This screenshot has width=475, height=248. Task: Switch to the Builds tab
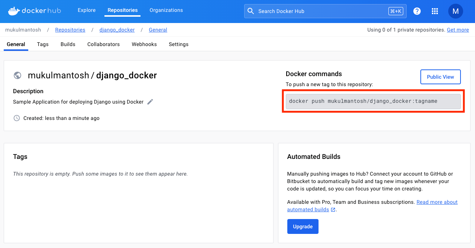68,44
